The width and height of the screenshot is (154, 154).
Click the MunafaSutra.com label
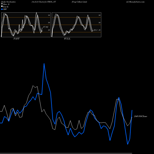(x=137, y=2)
